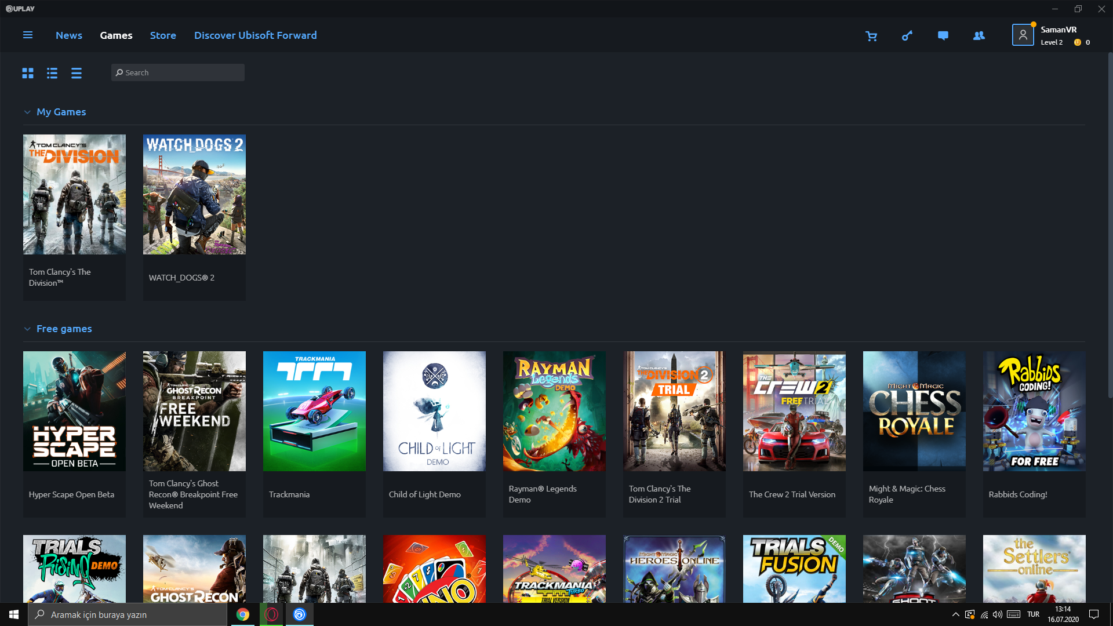Click the SamanVR username
This screenshot has width=1113, height=626.
click(1059, 30)
